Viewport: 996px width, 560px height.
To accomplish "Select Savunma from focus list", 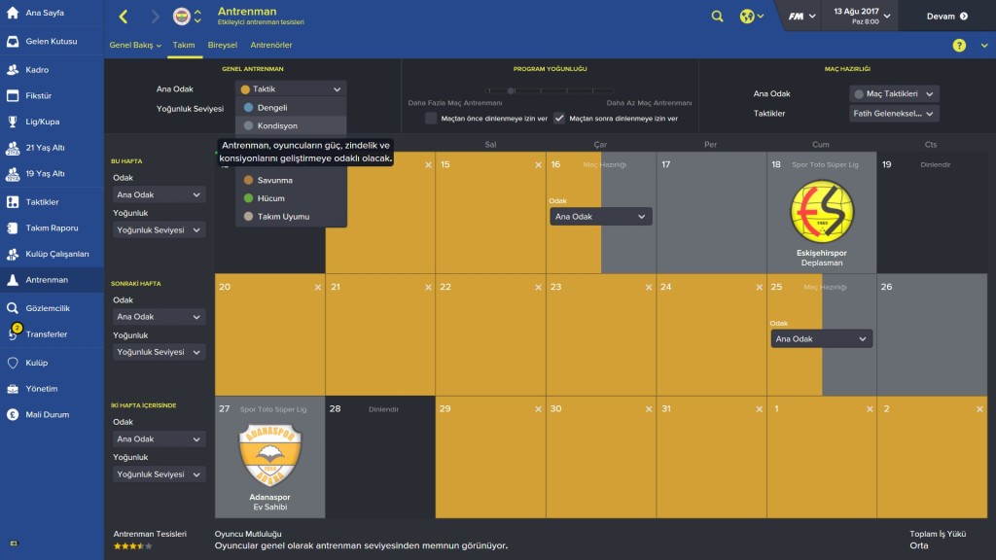I will pyautogui.click(x=291, y=180).
